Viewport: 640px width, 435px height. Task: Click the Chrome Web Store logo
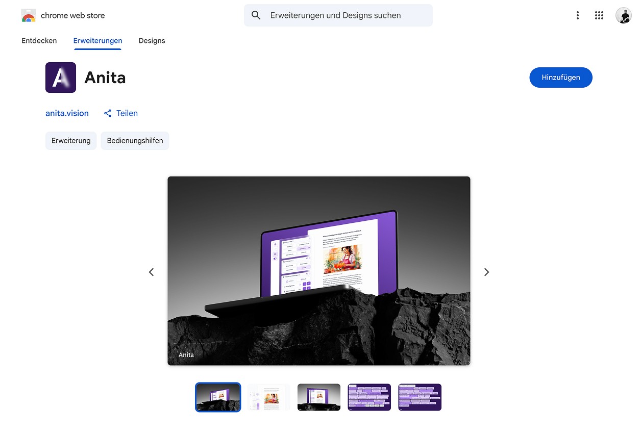(29, 15)
